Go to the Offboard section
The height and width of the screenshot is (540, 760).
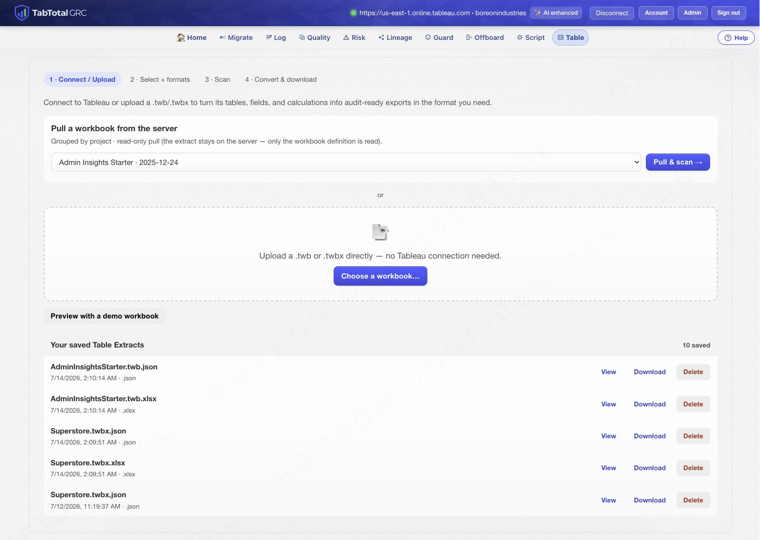(485, 38)
